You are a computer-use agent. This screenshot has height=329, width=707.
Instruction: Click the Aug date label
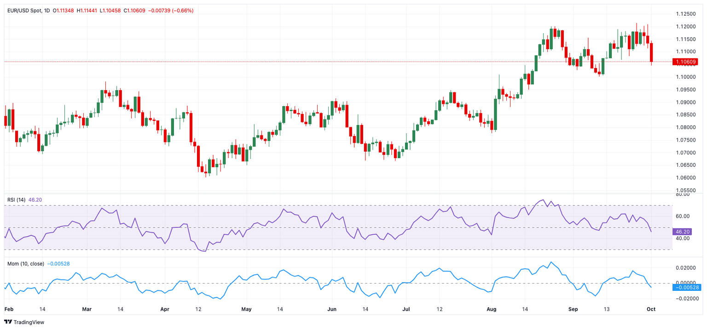(492, 310)
